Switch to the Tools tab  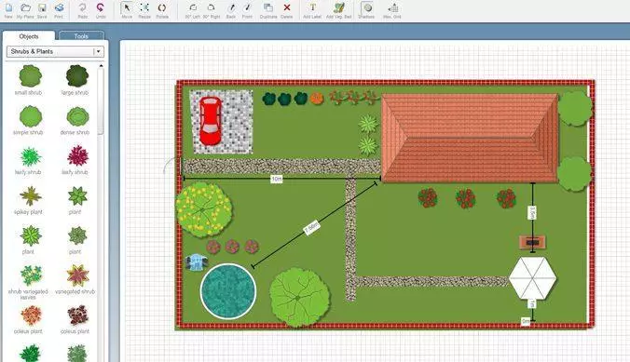pos(81,36)
